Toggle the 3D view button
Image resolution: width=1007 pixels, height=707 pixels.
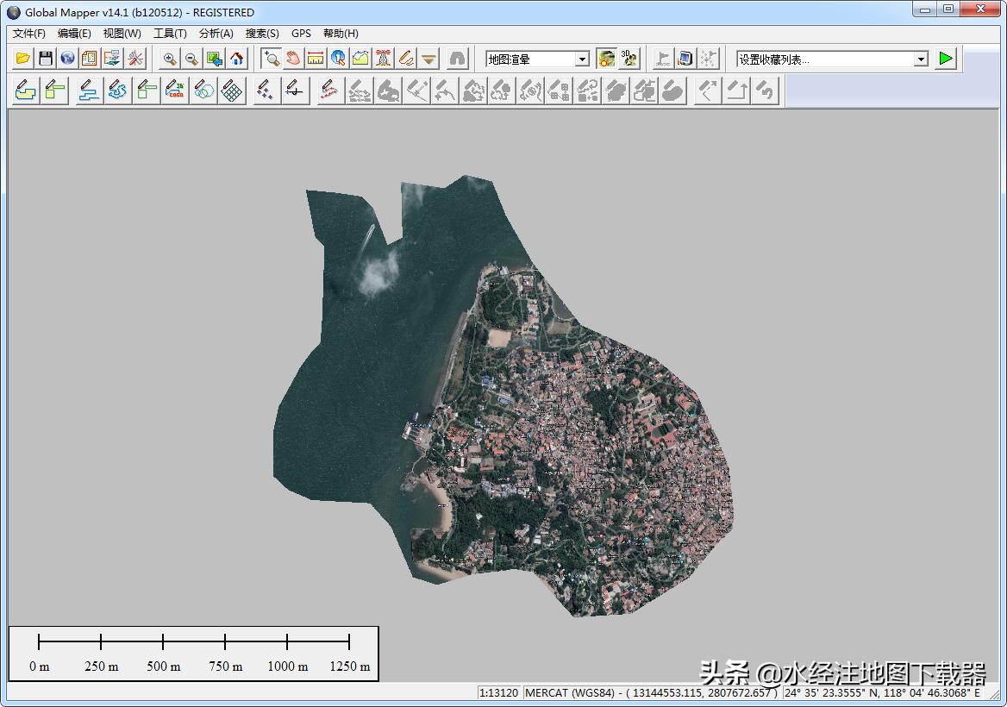(x=629, y=59)
